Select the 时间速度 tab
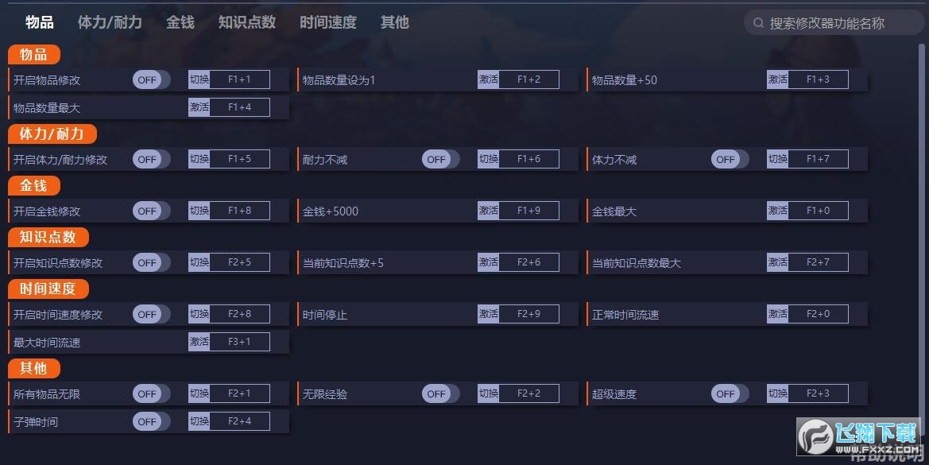 pyautogui.click(x=328, y=22)
